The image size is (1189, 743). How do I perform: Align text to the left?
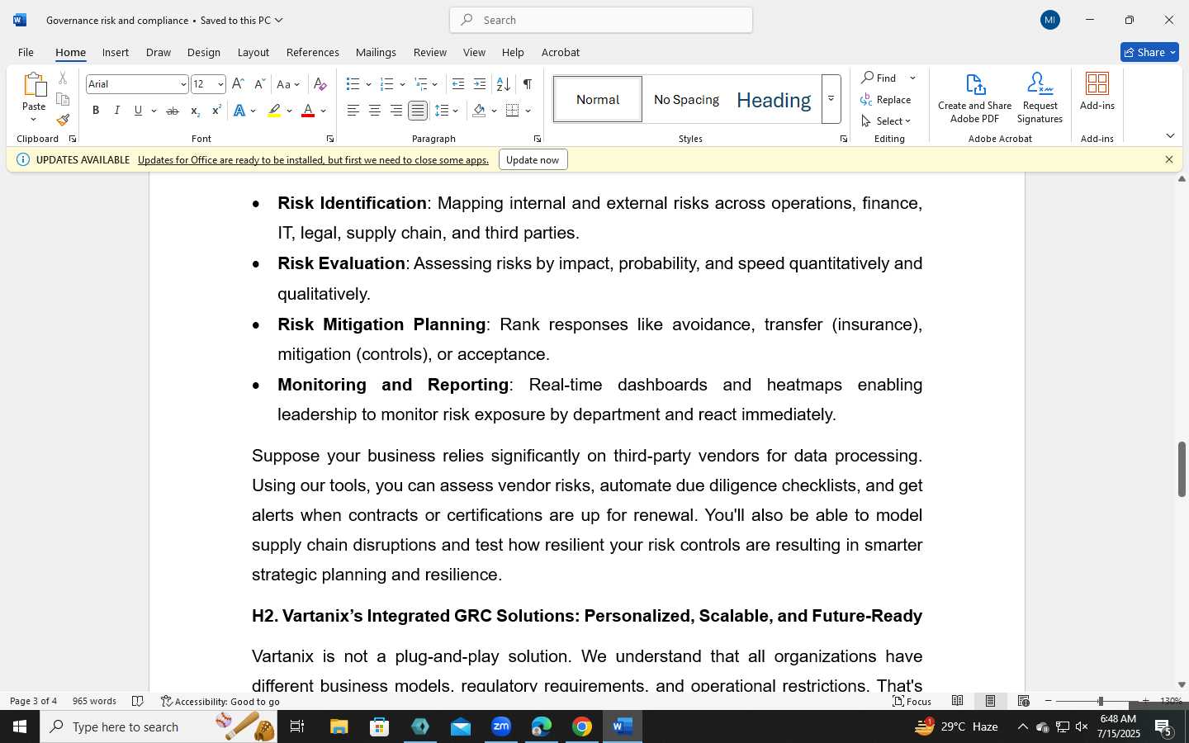353,111
